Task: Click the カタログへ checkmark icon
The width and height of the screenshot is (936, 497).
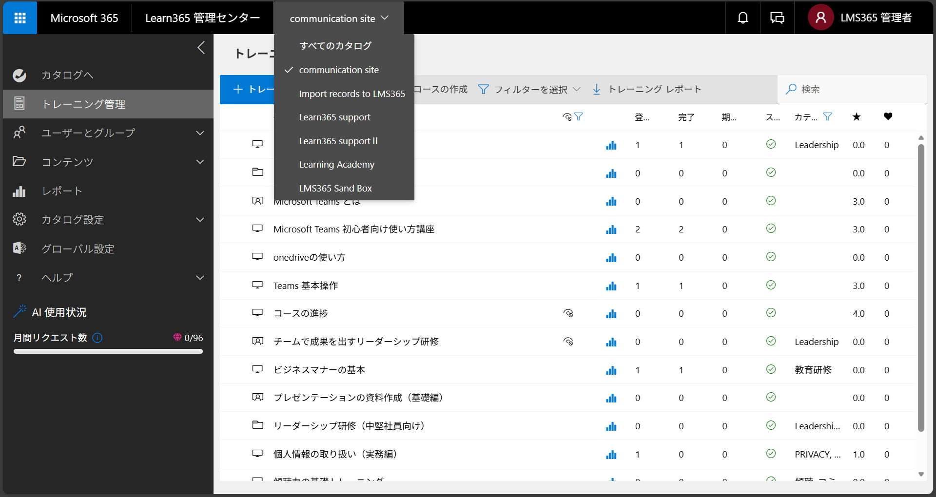Action: coord(19,75)
